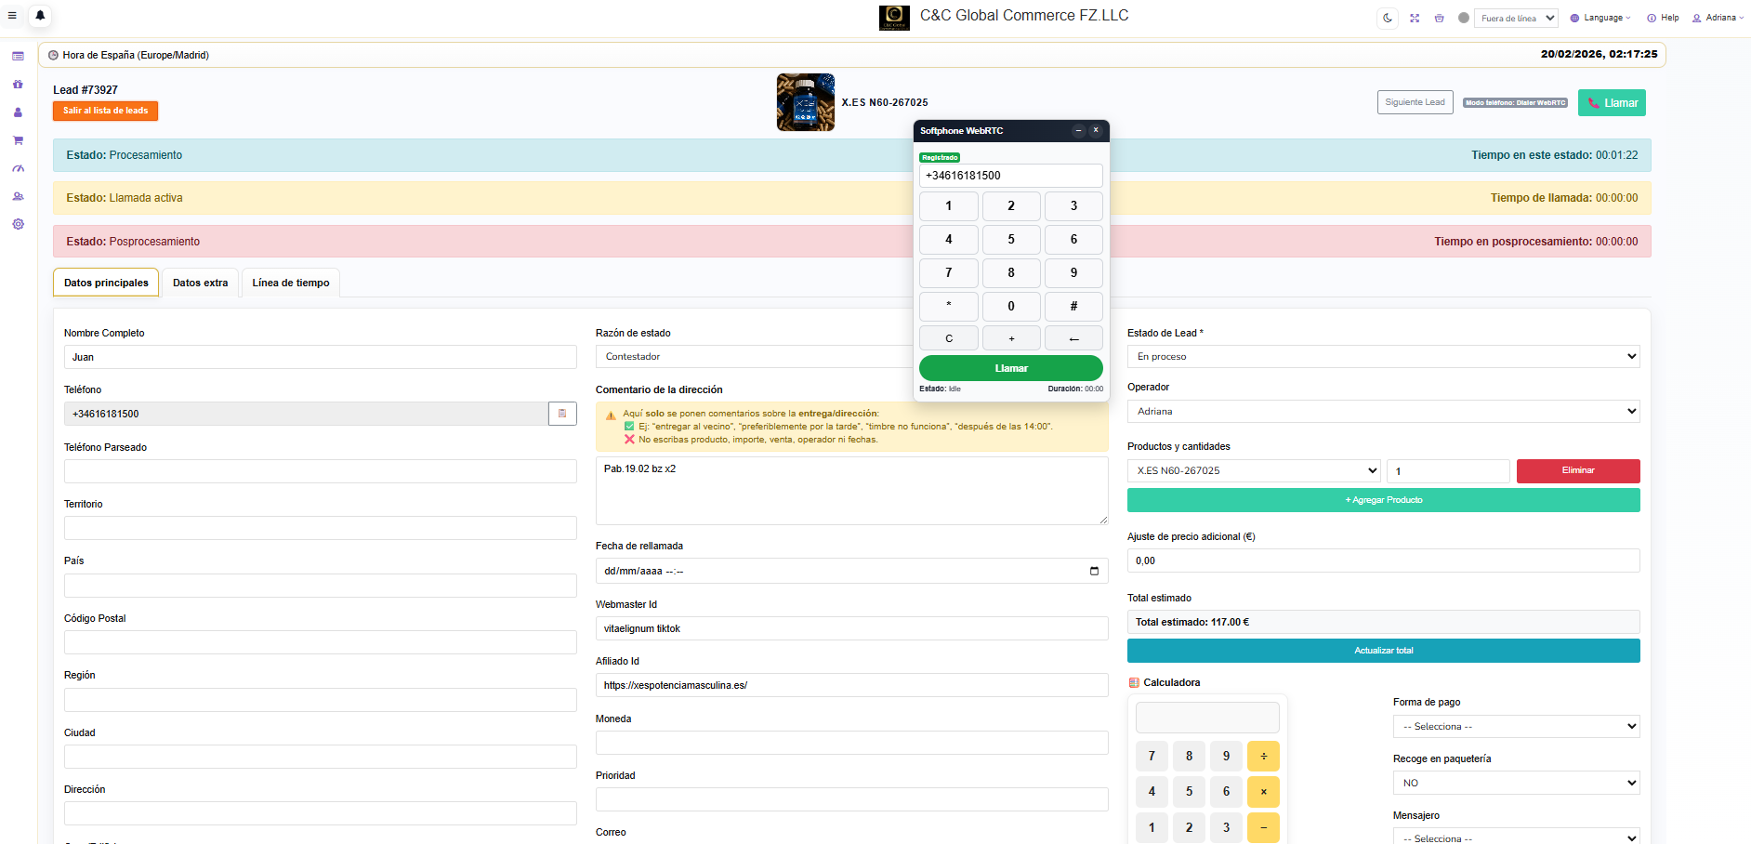
Task: Switch to the Datos extra tab
Action: (x=200, y=283)
